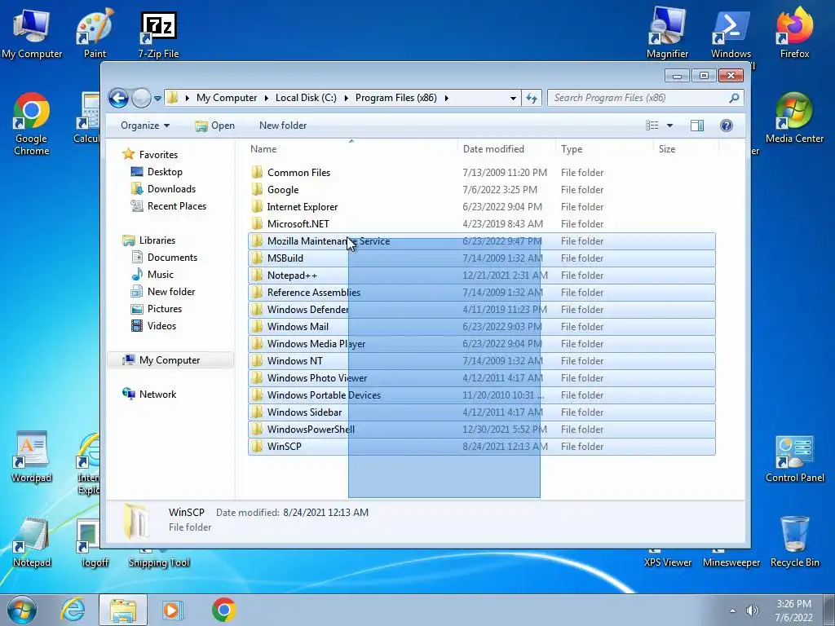Select Windows PowerShell desktop shortcut
Image resolution: width=835 pixels, height=626 pixels.
(731, 33)
